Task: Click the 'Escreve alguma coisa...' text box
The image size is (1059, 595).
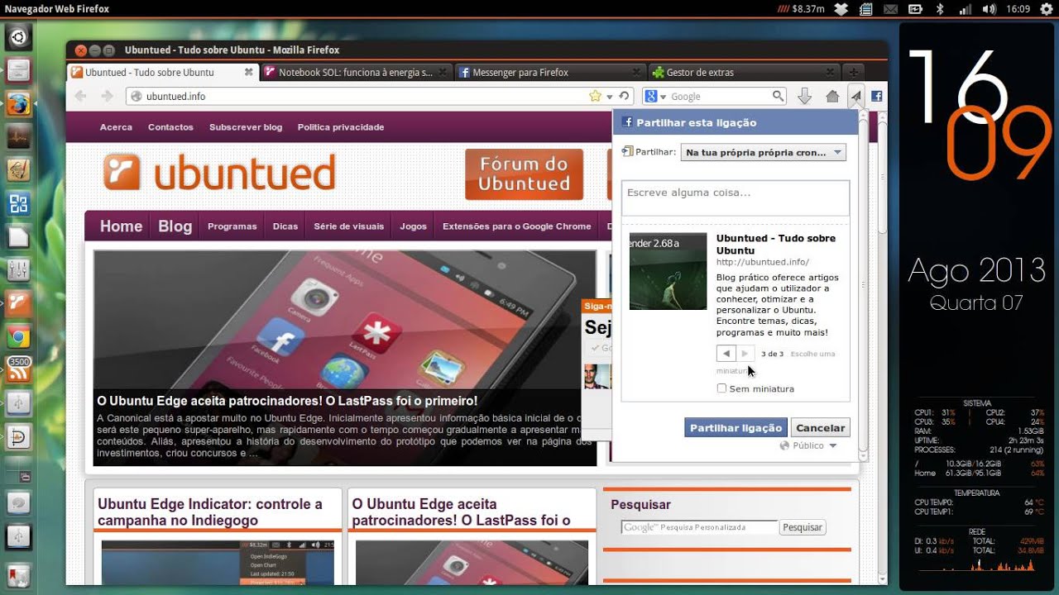Action: pyautogui.click(x=736, y=198)
